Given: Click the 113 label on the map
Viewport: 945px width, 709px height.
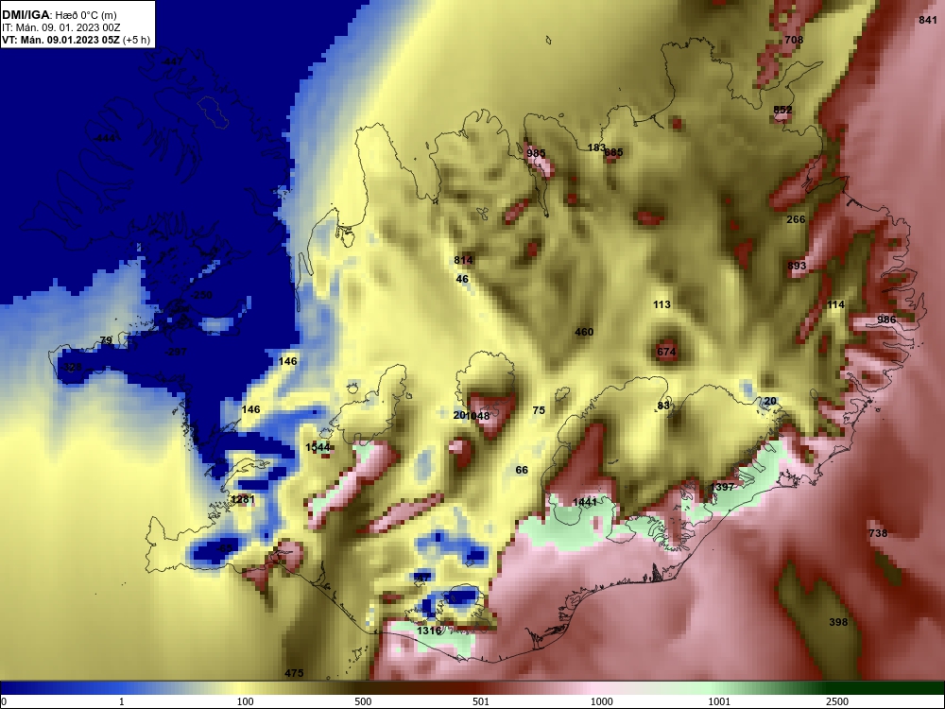Looking at the screenshot, I should point(661,304).
